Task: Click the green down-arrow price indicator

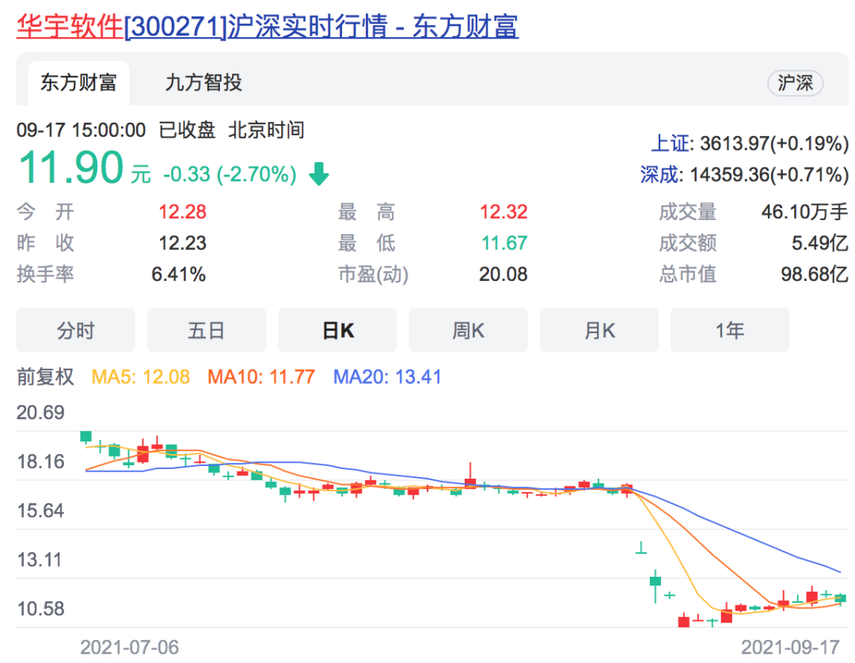Action: coord(319,174)
